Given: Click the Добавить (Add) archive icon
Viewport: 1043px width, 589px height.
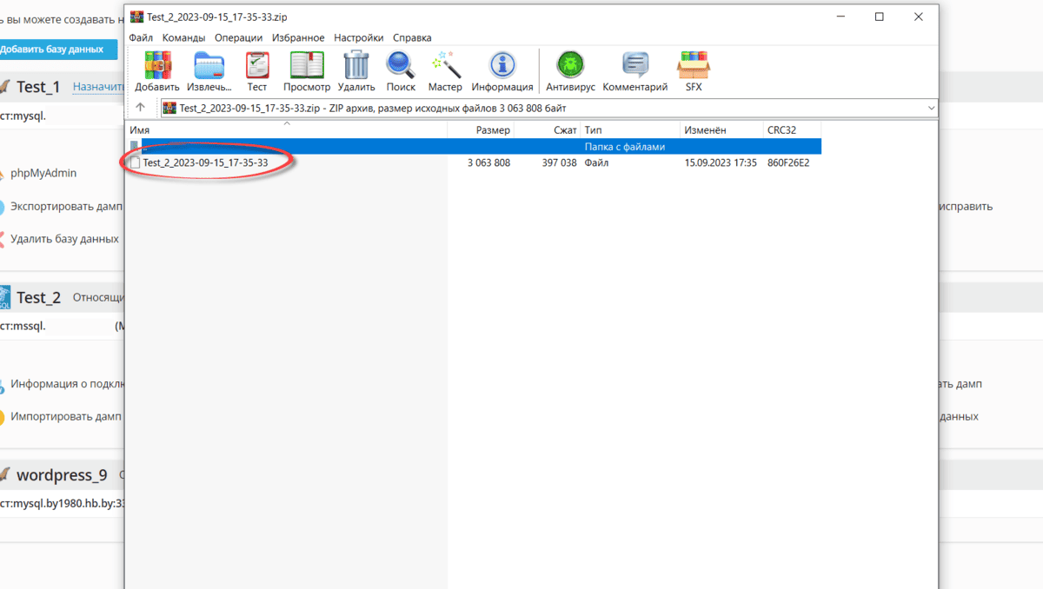Looking at the screenshot, I should [x=157, y=69].
